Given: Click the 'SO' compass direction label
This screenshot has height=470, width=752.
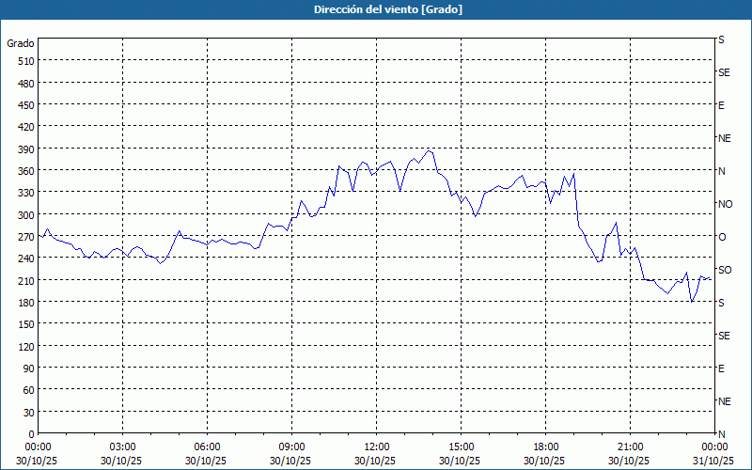Looking at the screenshot, I should click(x=725, y=270).
